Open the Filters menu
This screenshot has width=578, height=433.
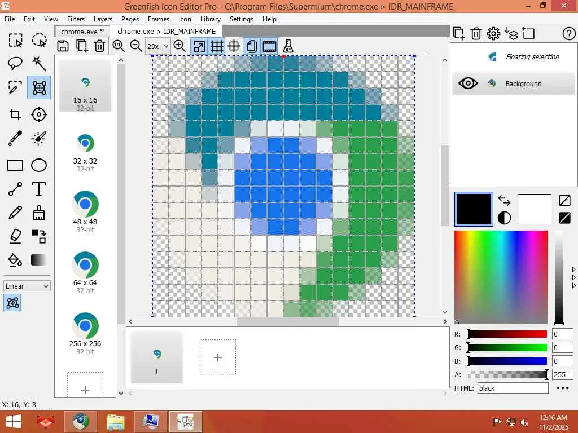pos(76,19)
